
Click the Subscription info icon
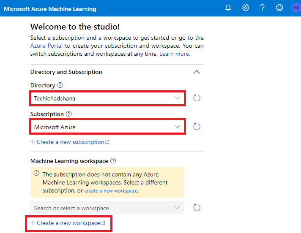click(x=69, y=114)
